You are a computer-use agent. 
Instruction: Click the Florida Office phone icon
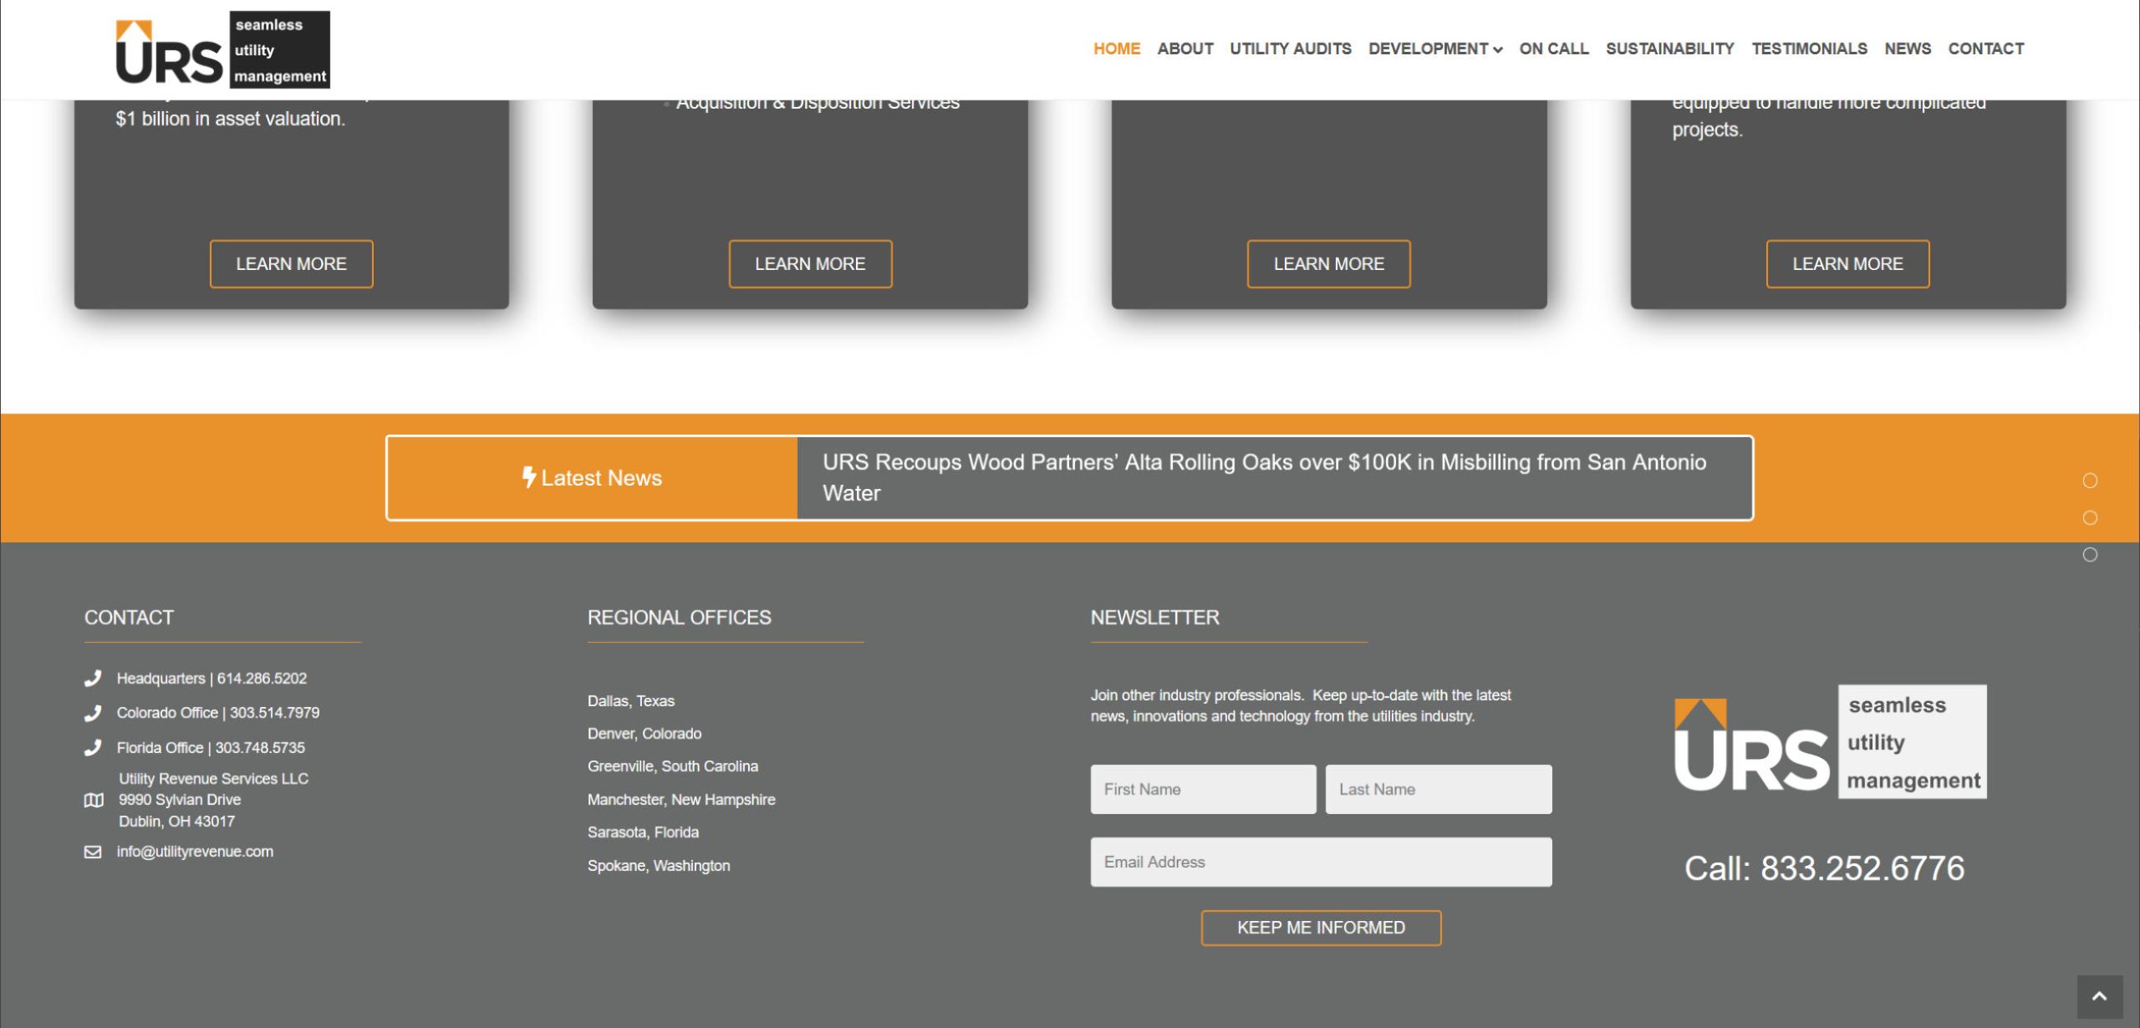93,748
